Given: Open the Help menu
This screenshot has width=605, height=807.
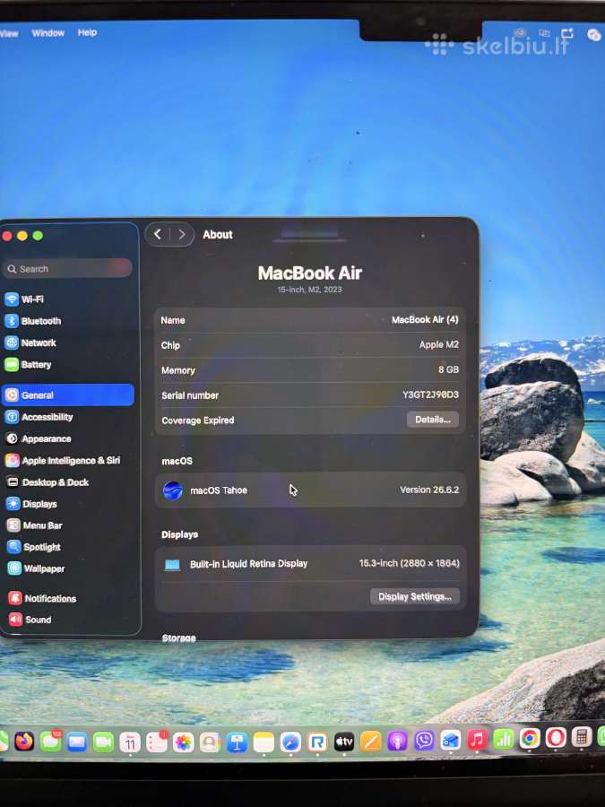Looking at the screenshot, I should coord(87,32).
